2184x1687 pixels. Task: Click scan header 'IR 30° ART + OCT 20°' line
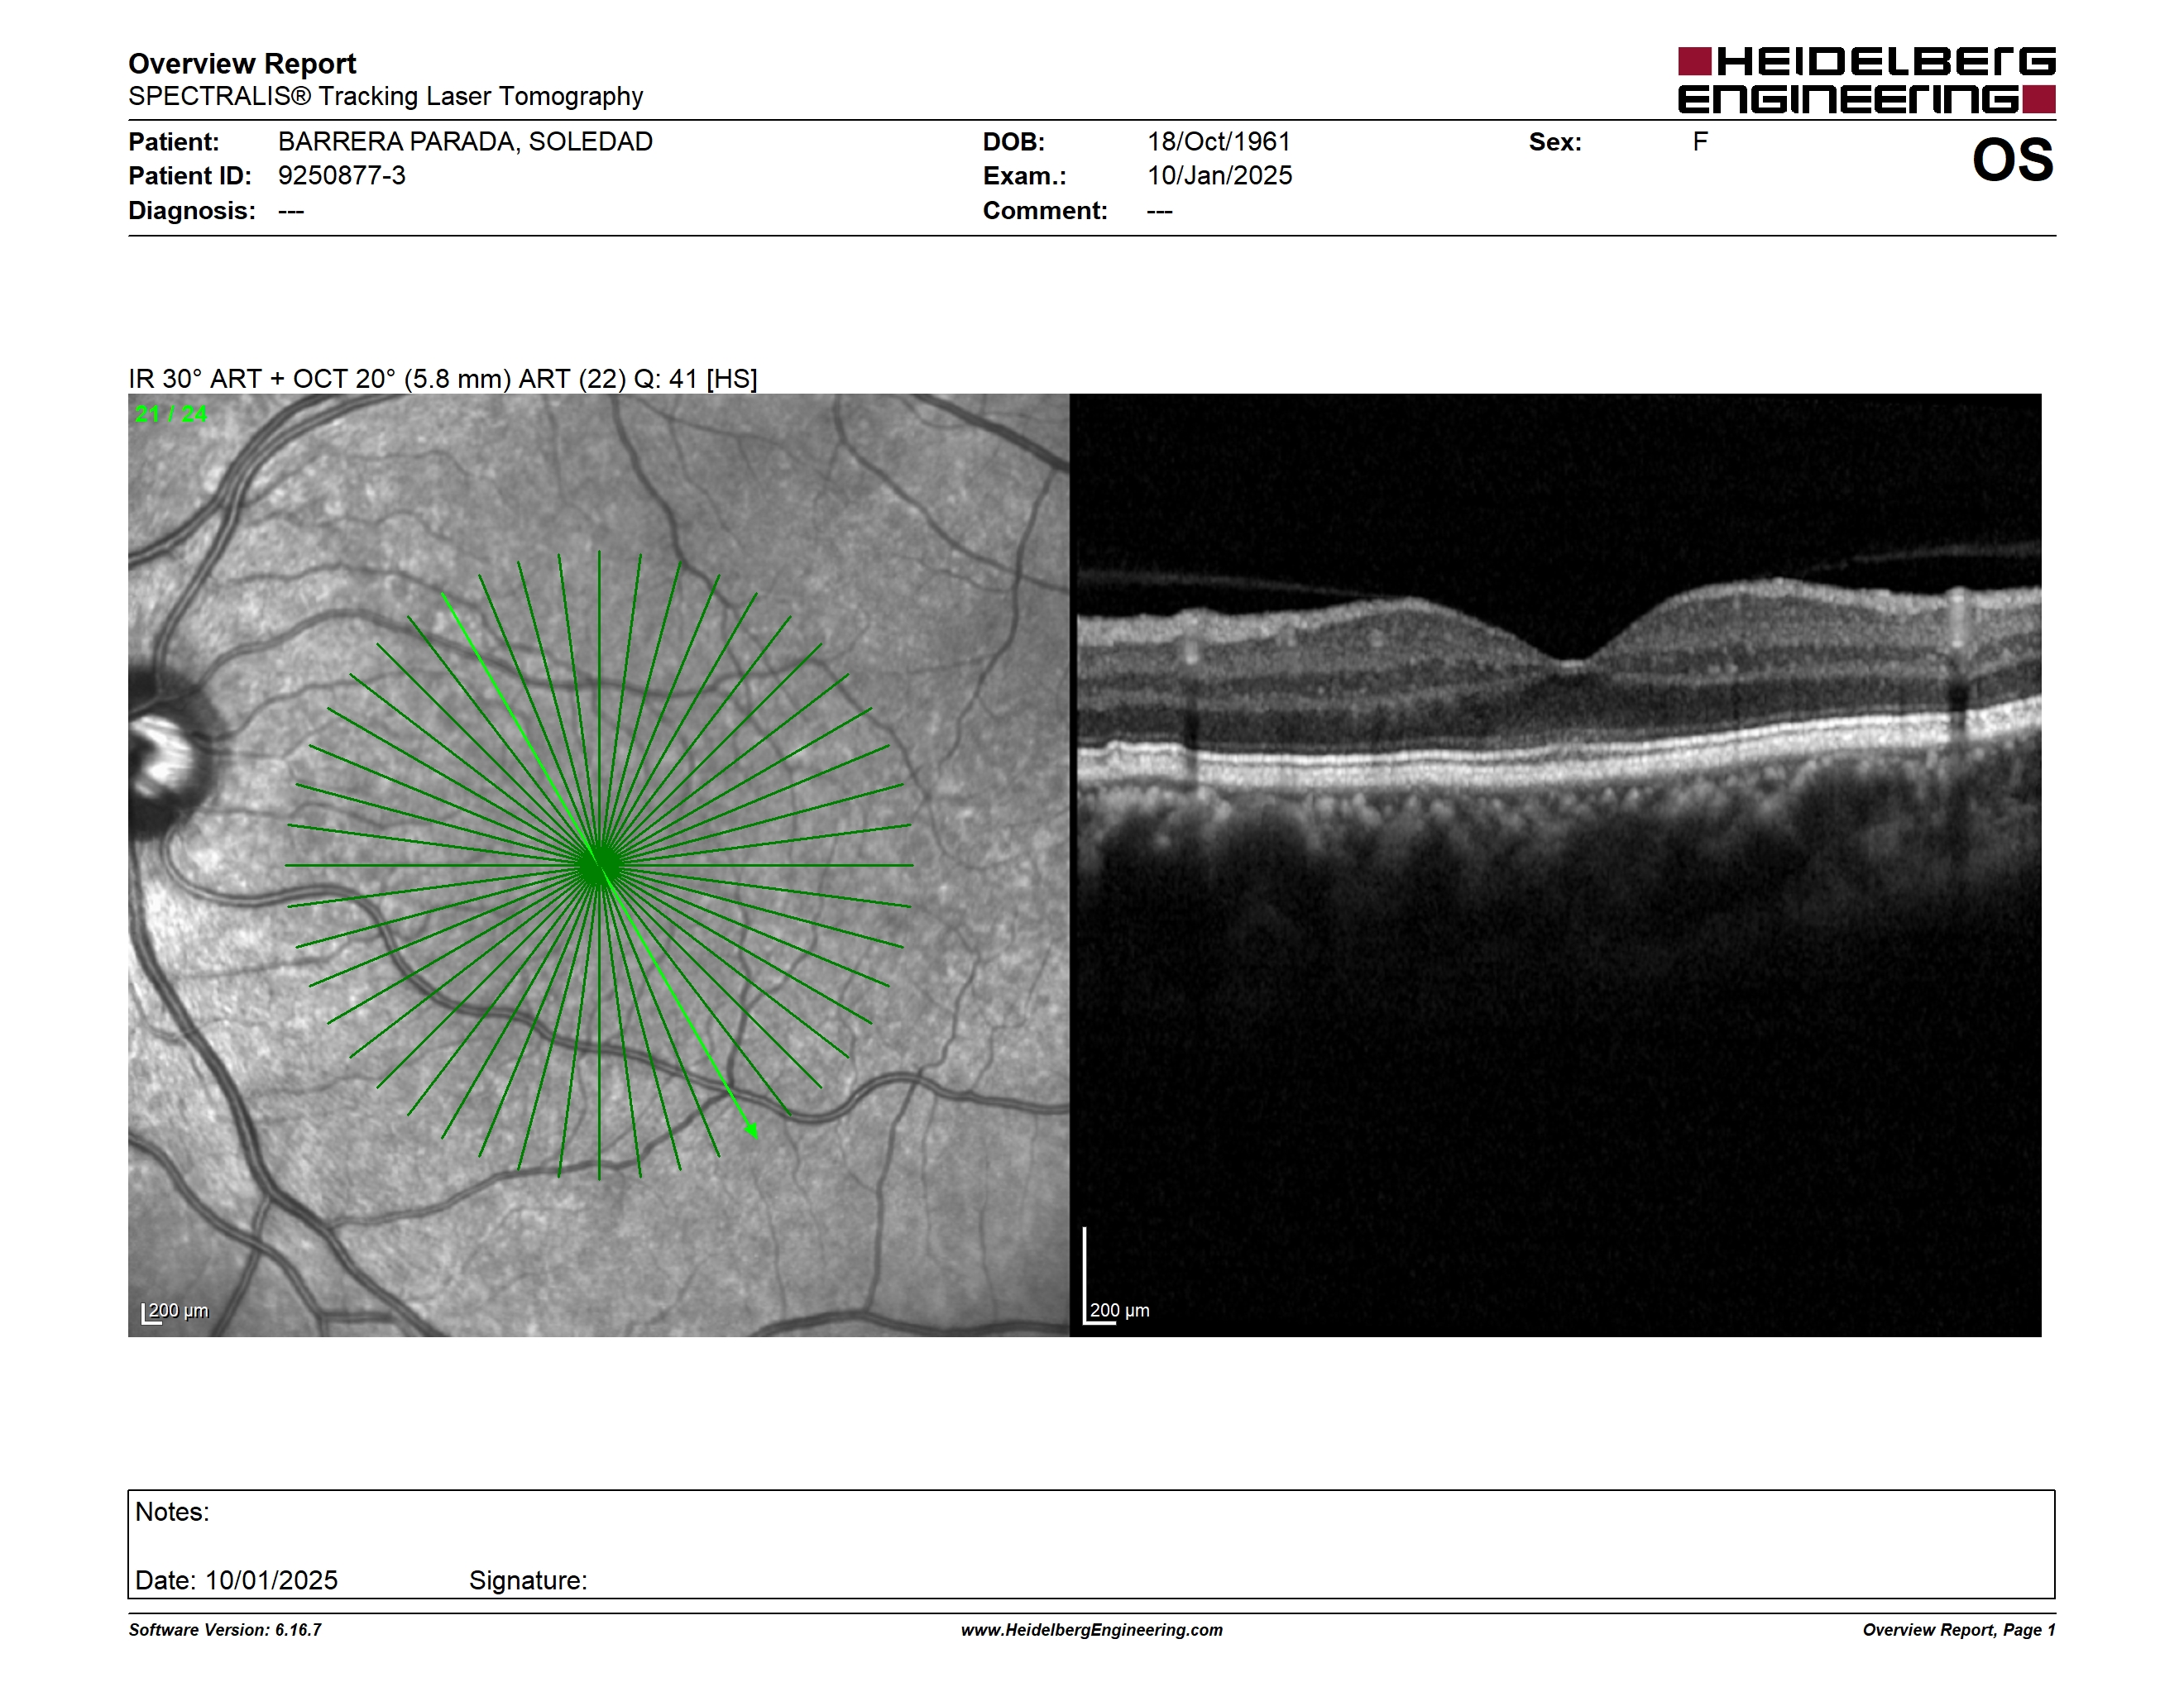pyautogui.click(x=443, y=379)
